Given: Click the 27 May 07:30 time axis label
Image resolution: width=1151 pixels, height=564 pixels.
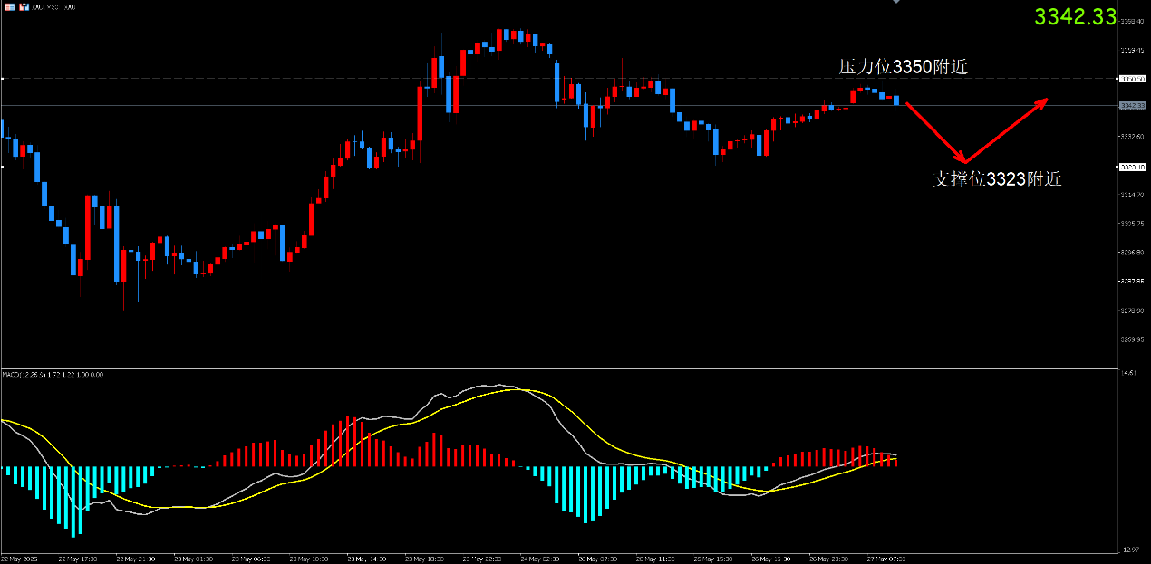Looking at the screenshot, I should pos(887,559).
